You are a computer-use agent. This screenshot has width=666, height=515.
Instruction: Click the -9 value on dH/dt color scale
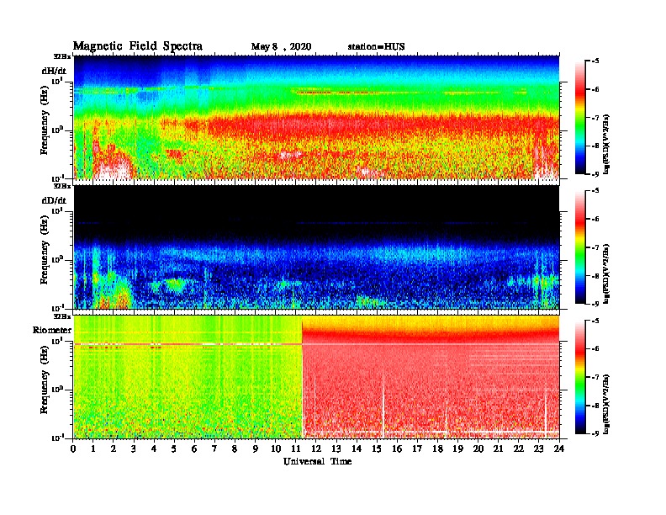pos(595,174)
